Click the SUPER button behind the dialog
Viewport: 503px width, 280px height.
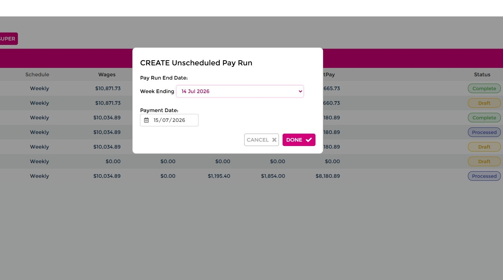(x=8, y=39)
